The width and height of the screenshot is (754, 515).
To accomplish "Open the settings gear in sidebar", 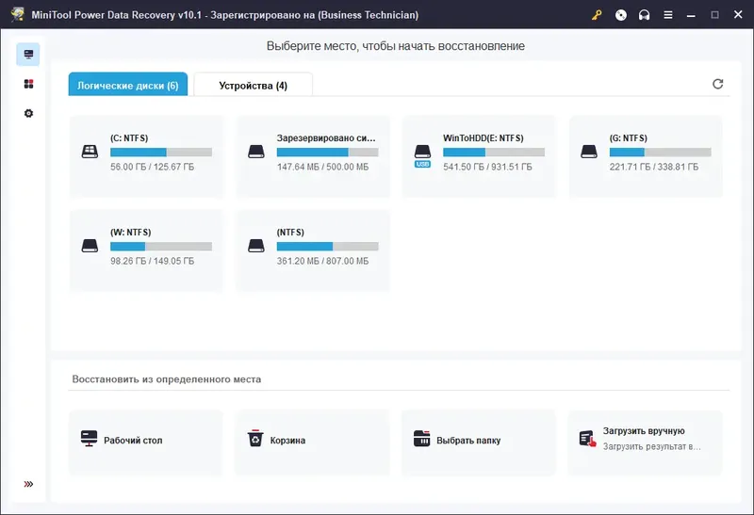I will (x=28, y=113).
